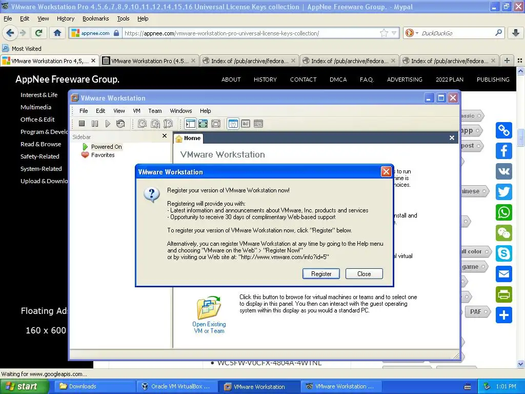Switch to second VMware Workstation Pro (4.5 tab
This screenshot has width=525, height=394.
click(x=149, y=61)
